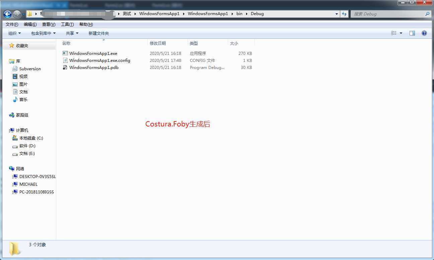The width and height of the screenshot is (434, 260).
Task: Open the 工具(T) menu
Action: coord(67,24)
